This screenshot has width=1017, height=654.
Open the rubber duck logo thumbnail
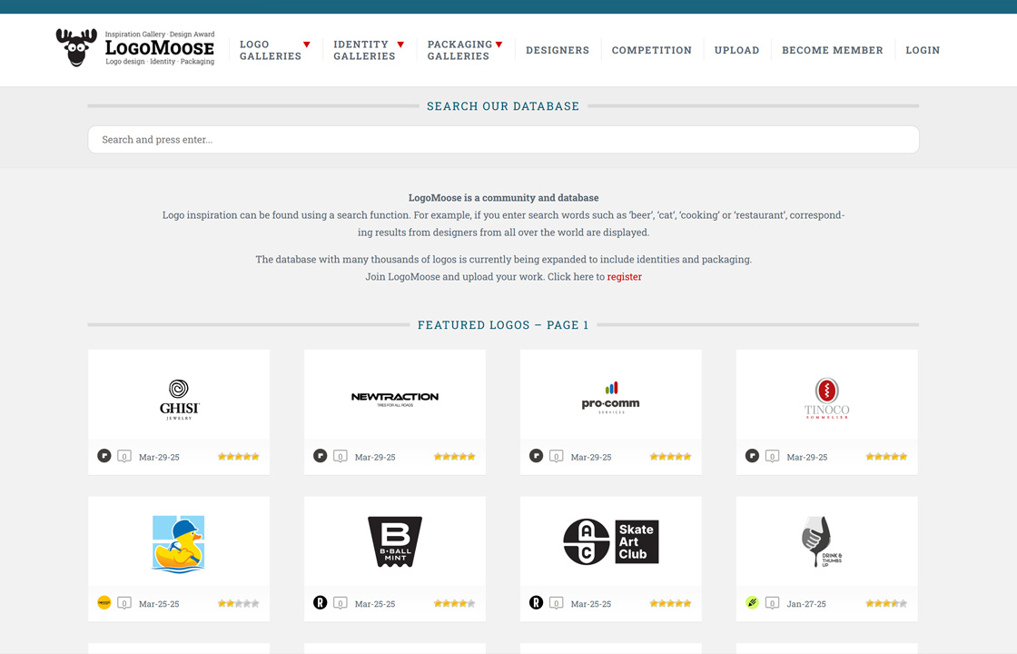[179, 541]
